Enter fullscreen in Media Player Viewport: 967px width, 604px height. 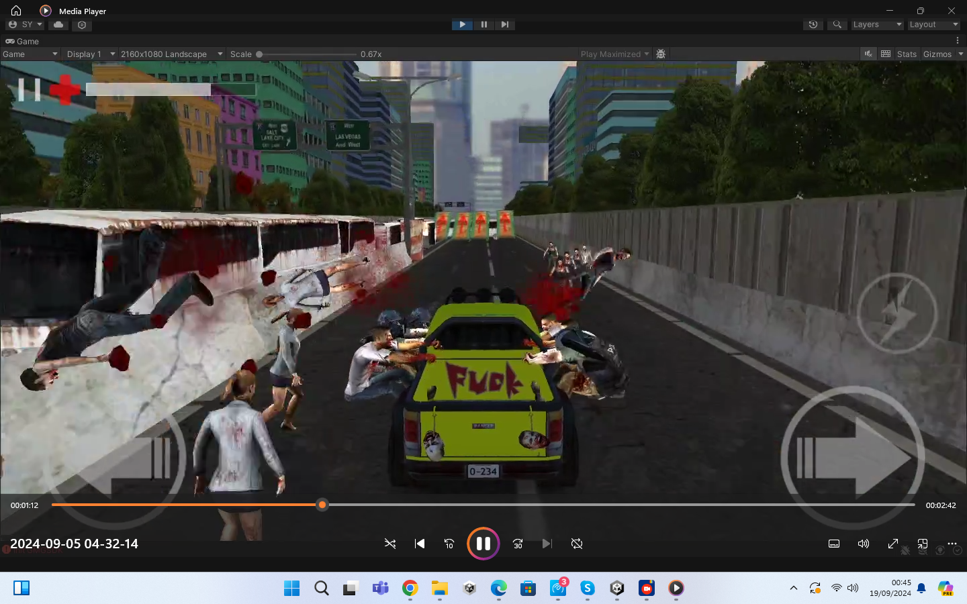pyautogui.click(x=893, y=544)
